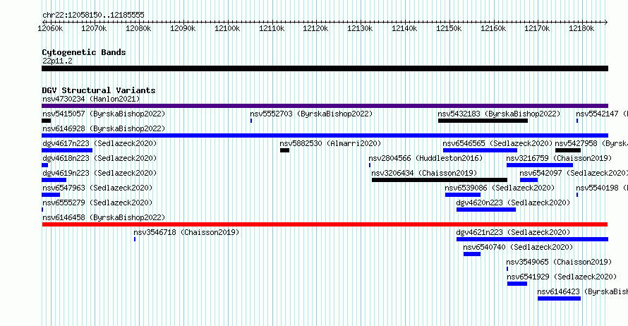The width and height of the screenshot is (628, 326).
Task: Select nsv6540740 (Sedlazeck2020) label
Action: [x=518, y=247]
